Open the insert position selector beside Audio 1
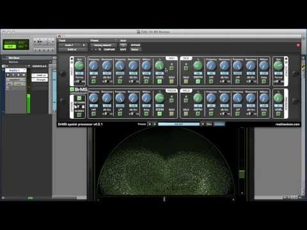 [84, 45]
